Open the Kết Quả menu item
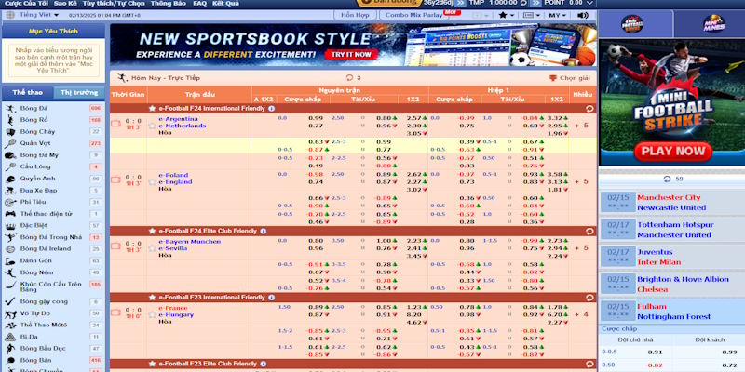The image size is (745, 372). coord(225,4)
